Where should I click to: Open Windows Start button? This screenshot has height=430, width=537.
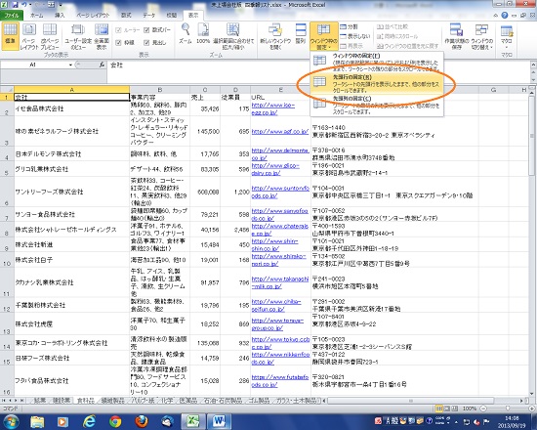11,421
